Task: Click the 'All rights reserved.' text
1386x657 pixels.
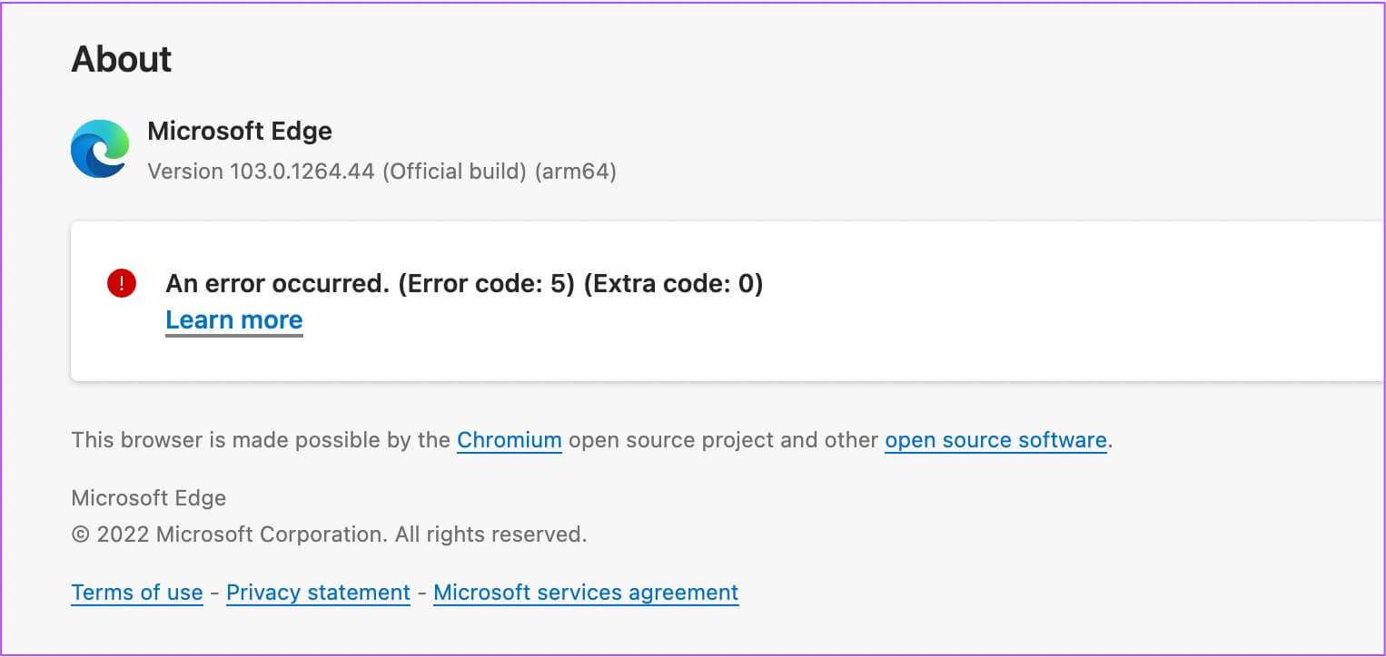Action: point(490,534)
